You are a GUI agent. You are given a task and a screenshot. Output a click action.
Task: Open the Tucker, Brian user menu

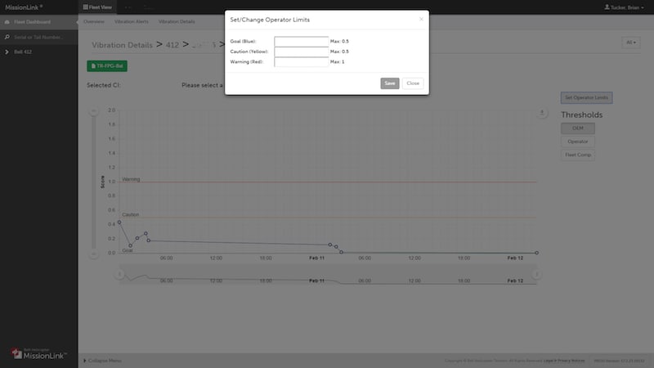(x=625, y=7)
